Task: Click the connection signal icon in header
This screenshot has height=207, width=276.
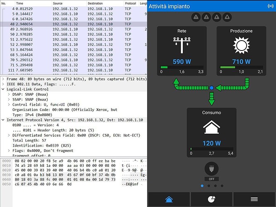Action: click(270, 6)
